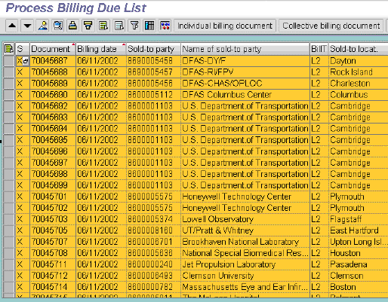Viewport: 388px width, 302px height.
Task: Toggle the X mark for document 70045712
Action: (x=20, y=276)
